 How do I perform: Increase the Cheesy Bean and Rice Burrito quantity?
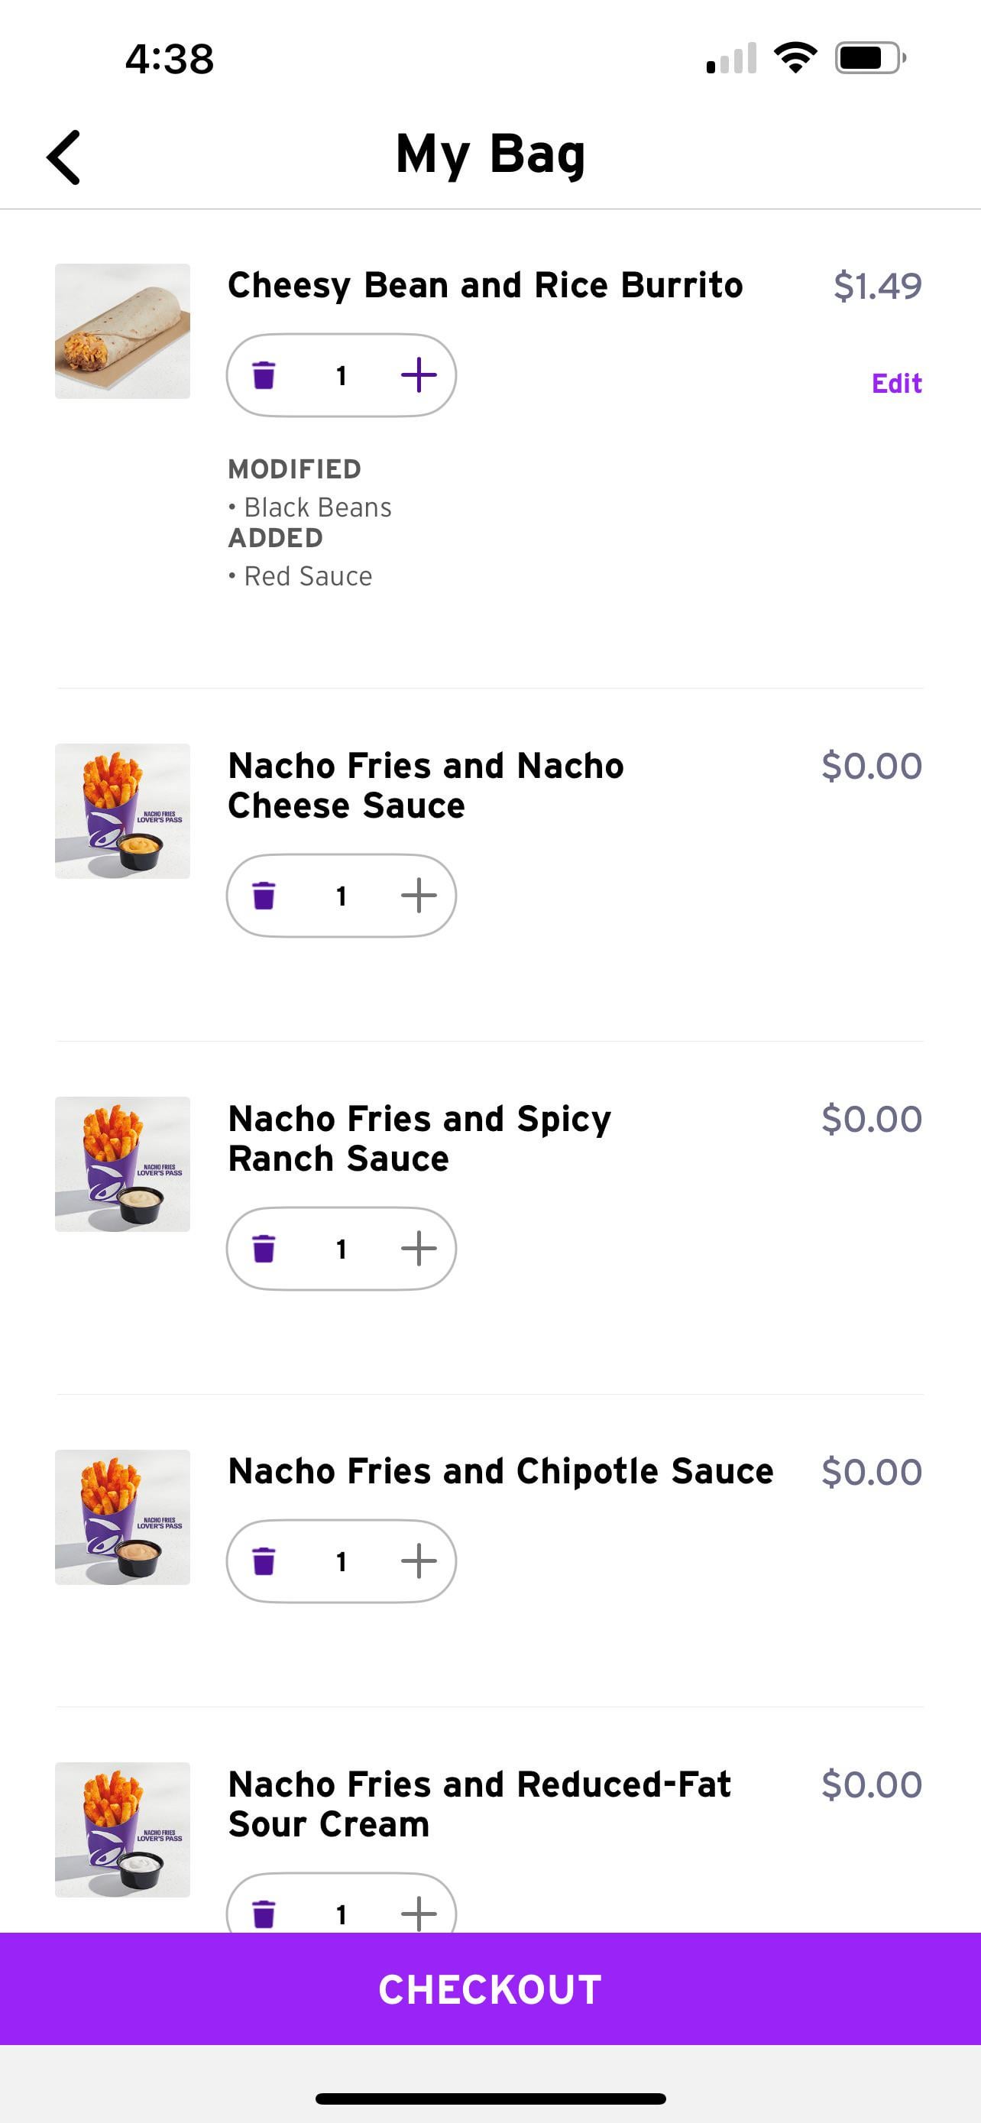click(419, 376)
